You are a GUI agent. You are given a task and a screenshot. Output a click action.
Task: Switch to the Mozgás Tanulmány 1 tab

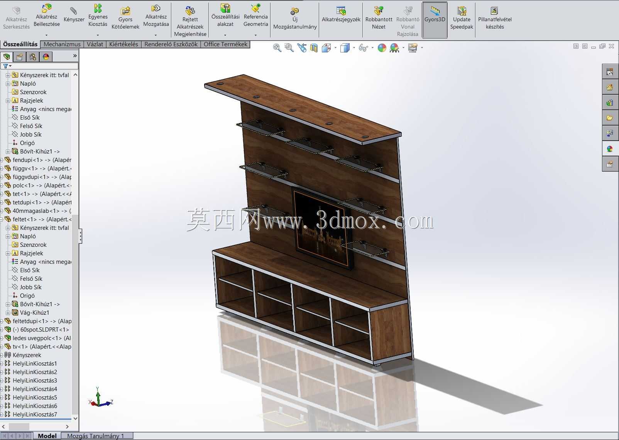pyautogui.click(x=96, y=436)
